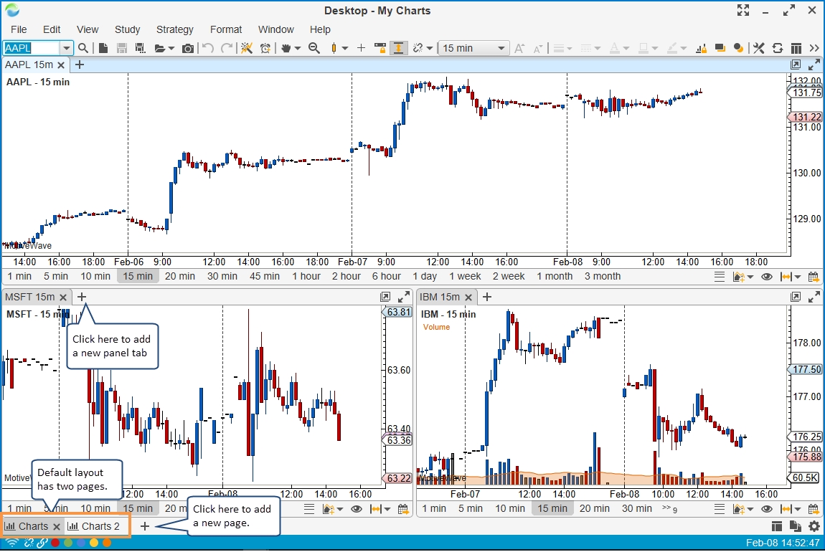Image resolution: width=825 pixels, height=552 pixels.
Task: Click the refresh chart icon
Action: pyautogui.click(x=777, y=48)
